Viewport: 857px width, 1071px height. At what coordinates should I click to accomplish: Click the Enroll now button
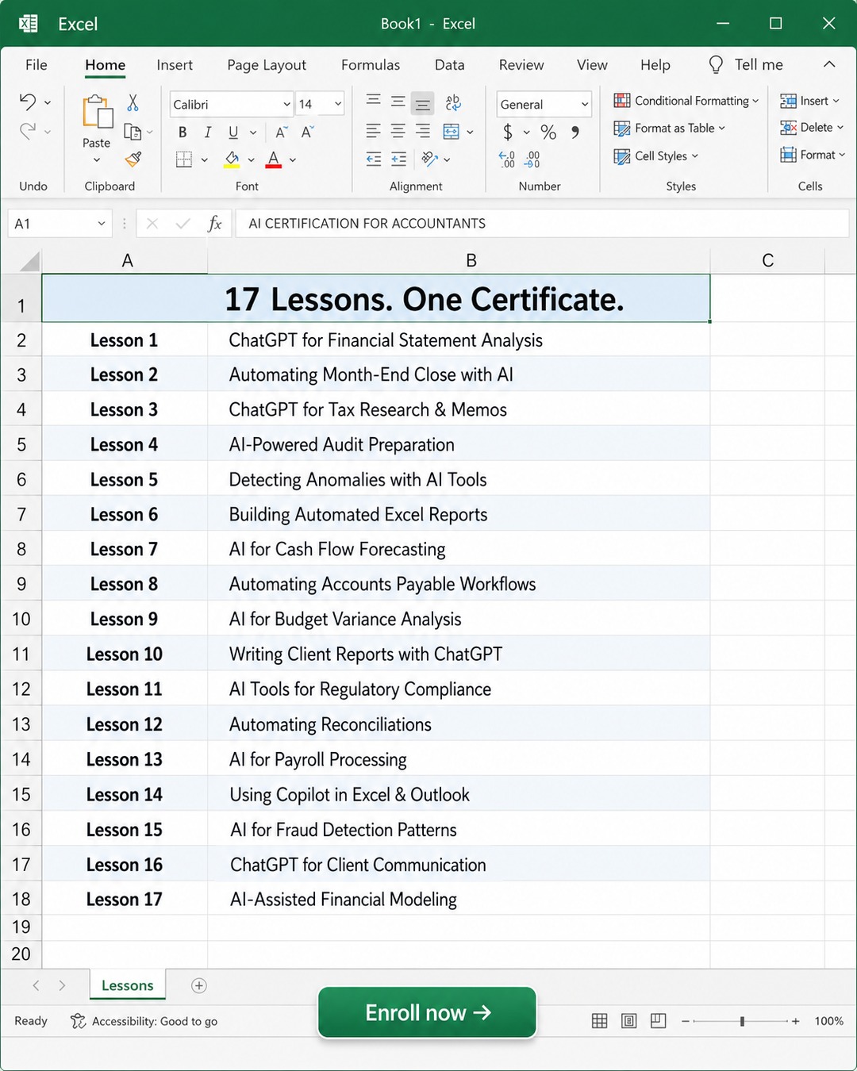[x=428, y=1012]
